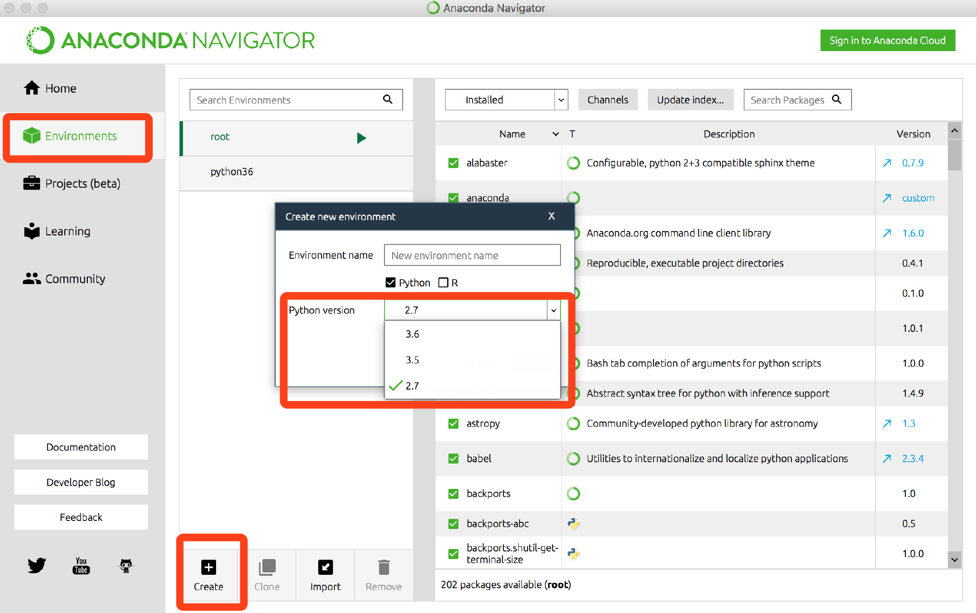
Task: Open the Documentation link button
Action: click(x=81, y=447)
